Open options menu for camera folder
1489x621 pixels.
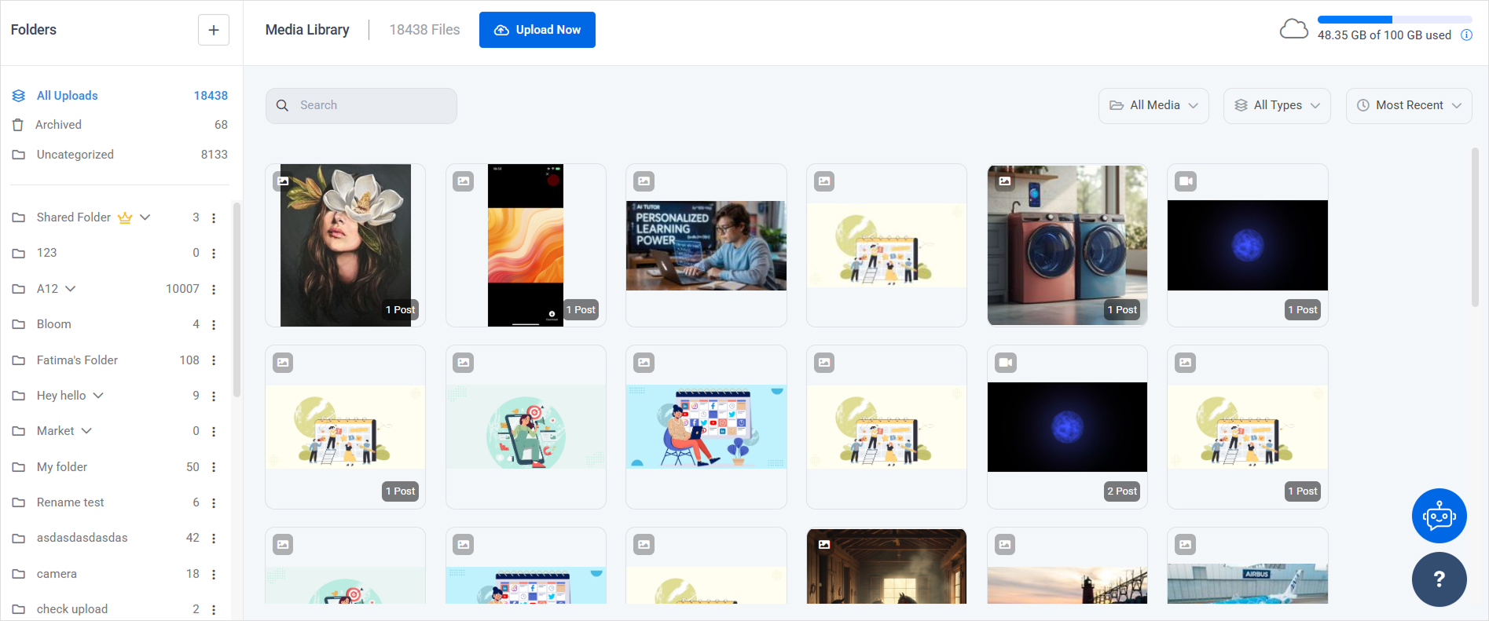(x=214, y=575)
